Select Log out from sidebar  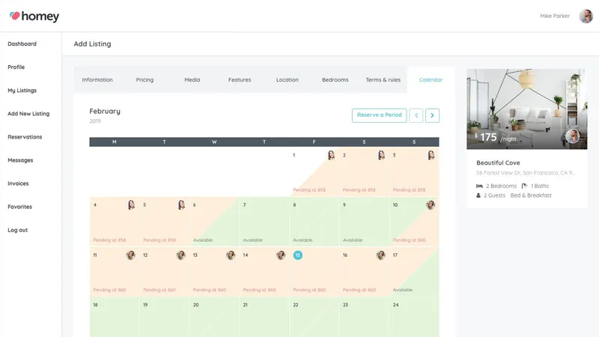tap(17, 230)
